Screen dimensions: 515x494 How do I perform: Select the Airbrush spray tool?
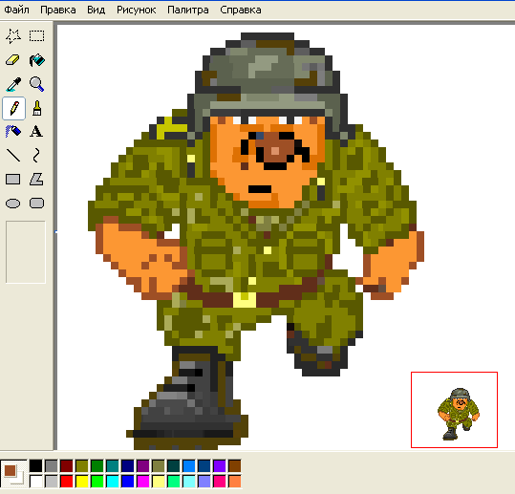click(x=13, y=132)
